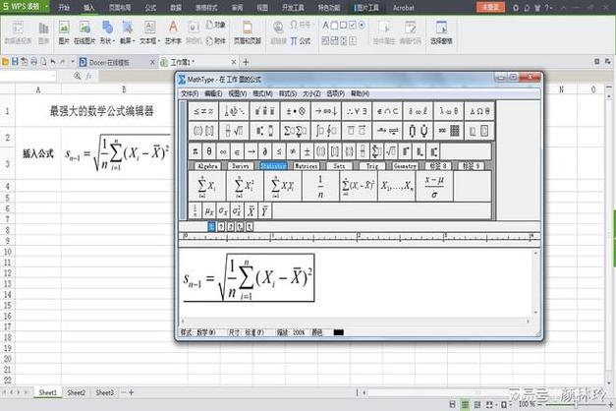This screenshot has height=411, width=616.
Task: Open the MathType 帮助(H) menu
Action: coord(360,93)
